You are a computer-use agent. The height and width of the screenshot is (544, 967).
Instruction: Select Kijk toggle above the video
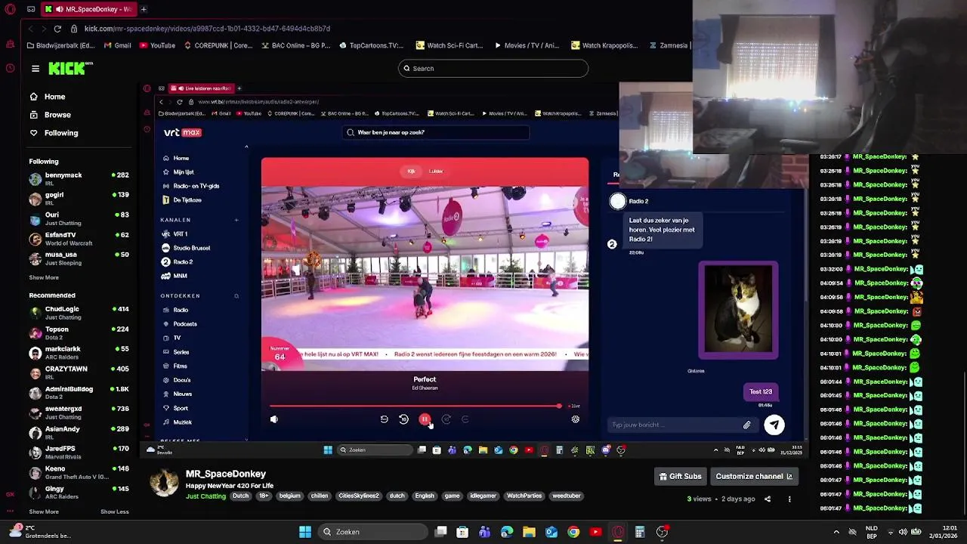coord(411,172)
